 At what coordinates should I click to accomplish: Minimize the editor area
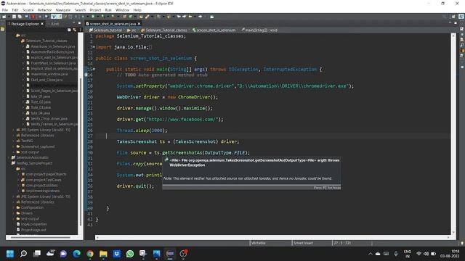click(450, 23)
